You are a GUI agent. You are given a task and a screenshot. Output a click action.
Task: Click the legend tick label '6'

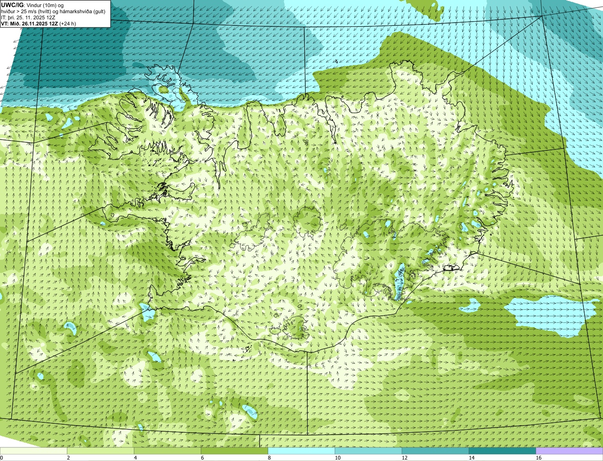coord(202,458)
